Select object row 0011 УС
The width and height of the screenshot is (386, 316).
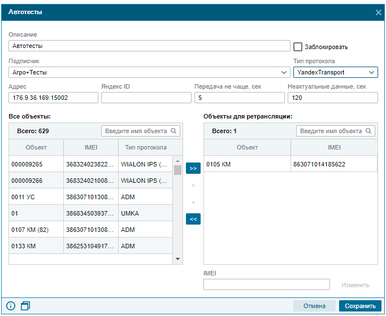tap(90, 196)
